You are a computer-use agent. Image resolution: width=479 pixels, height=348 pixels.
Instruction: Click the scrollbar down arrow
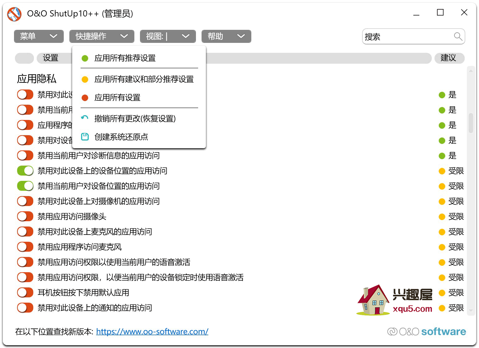[x=471, y=310]
